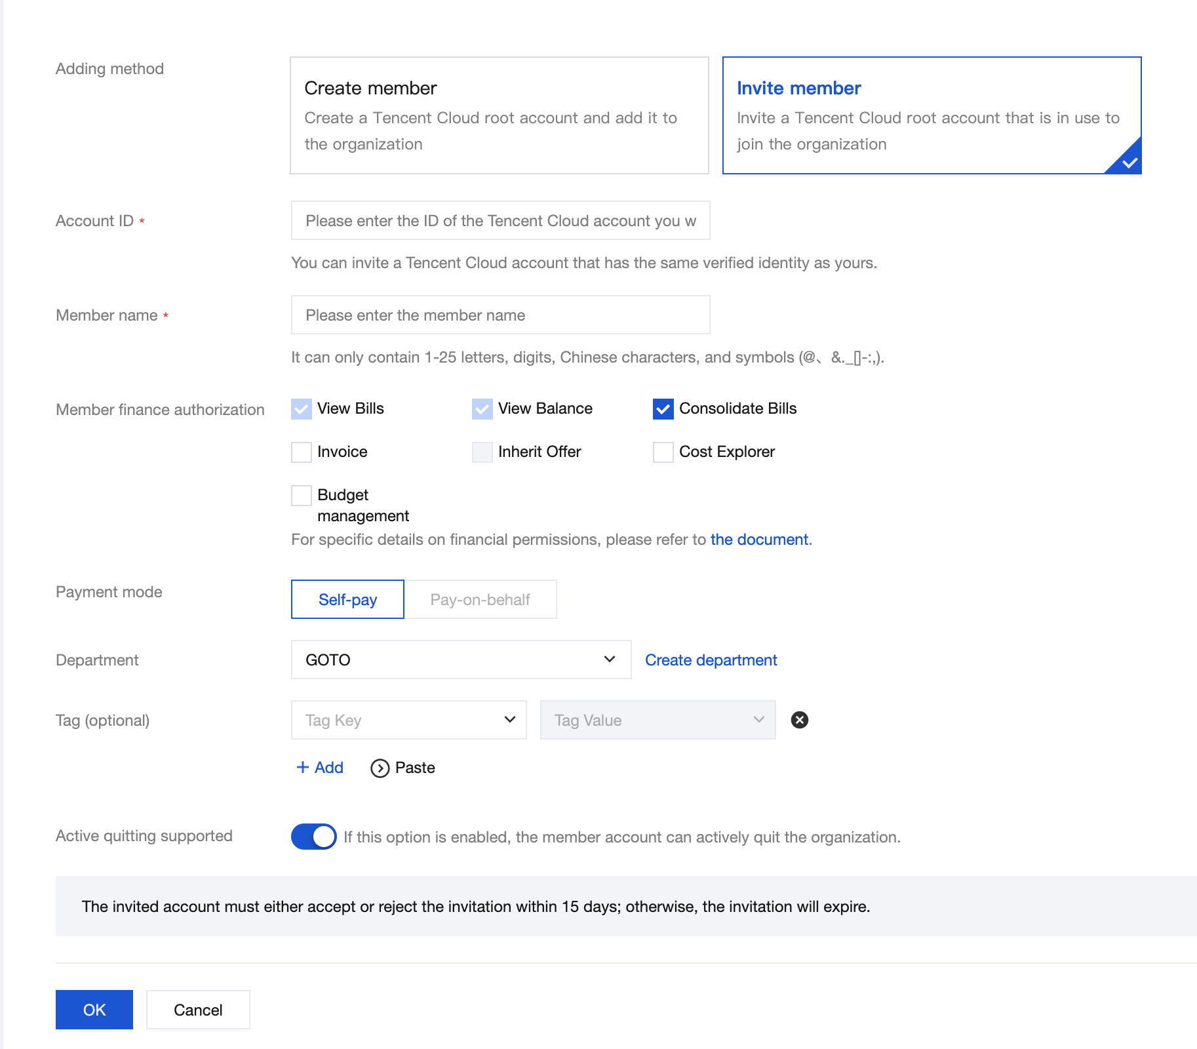Image resolution: width=1197 pixels, height=1049 pixels.
Task: Uncheck the Consolidate Bills checkbox
Action: coord(663,408)
